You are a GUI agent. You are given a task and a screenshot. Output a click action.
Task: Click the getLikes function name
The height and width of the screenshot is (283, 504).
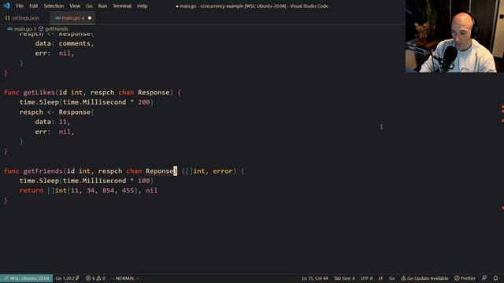pos(39,93)
